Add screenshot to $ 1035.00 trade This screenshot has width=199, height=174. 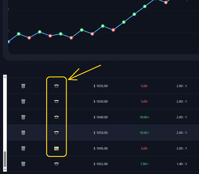57,86
